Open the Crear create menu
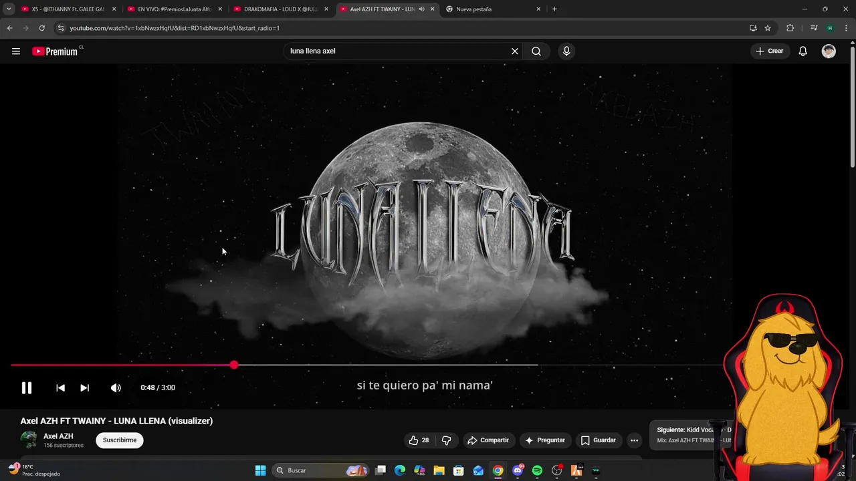This screenshot has width=856, height=481. [x=769, y=51]
